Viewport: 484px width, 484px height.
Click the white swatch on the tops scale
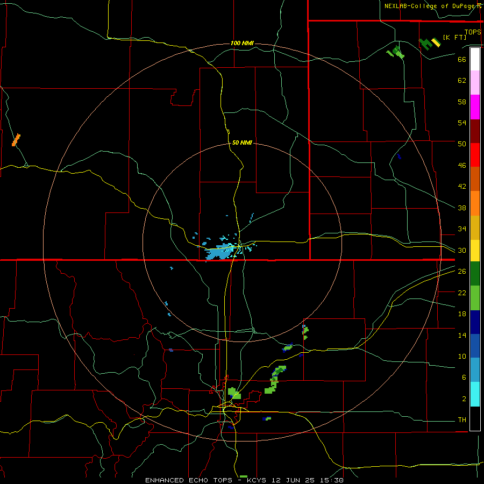[475, 59]
